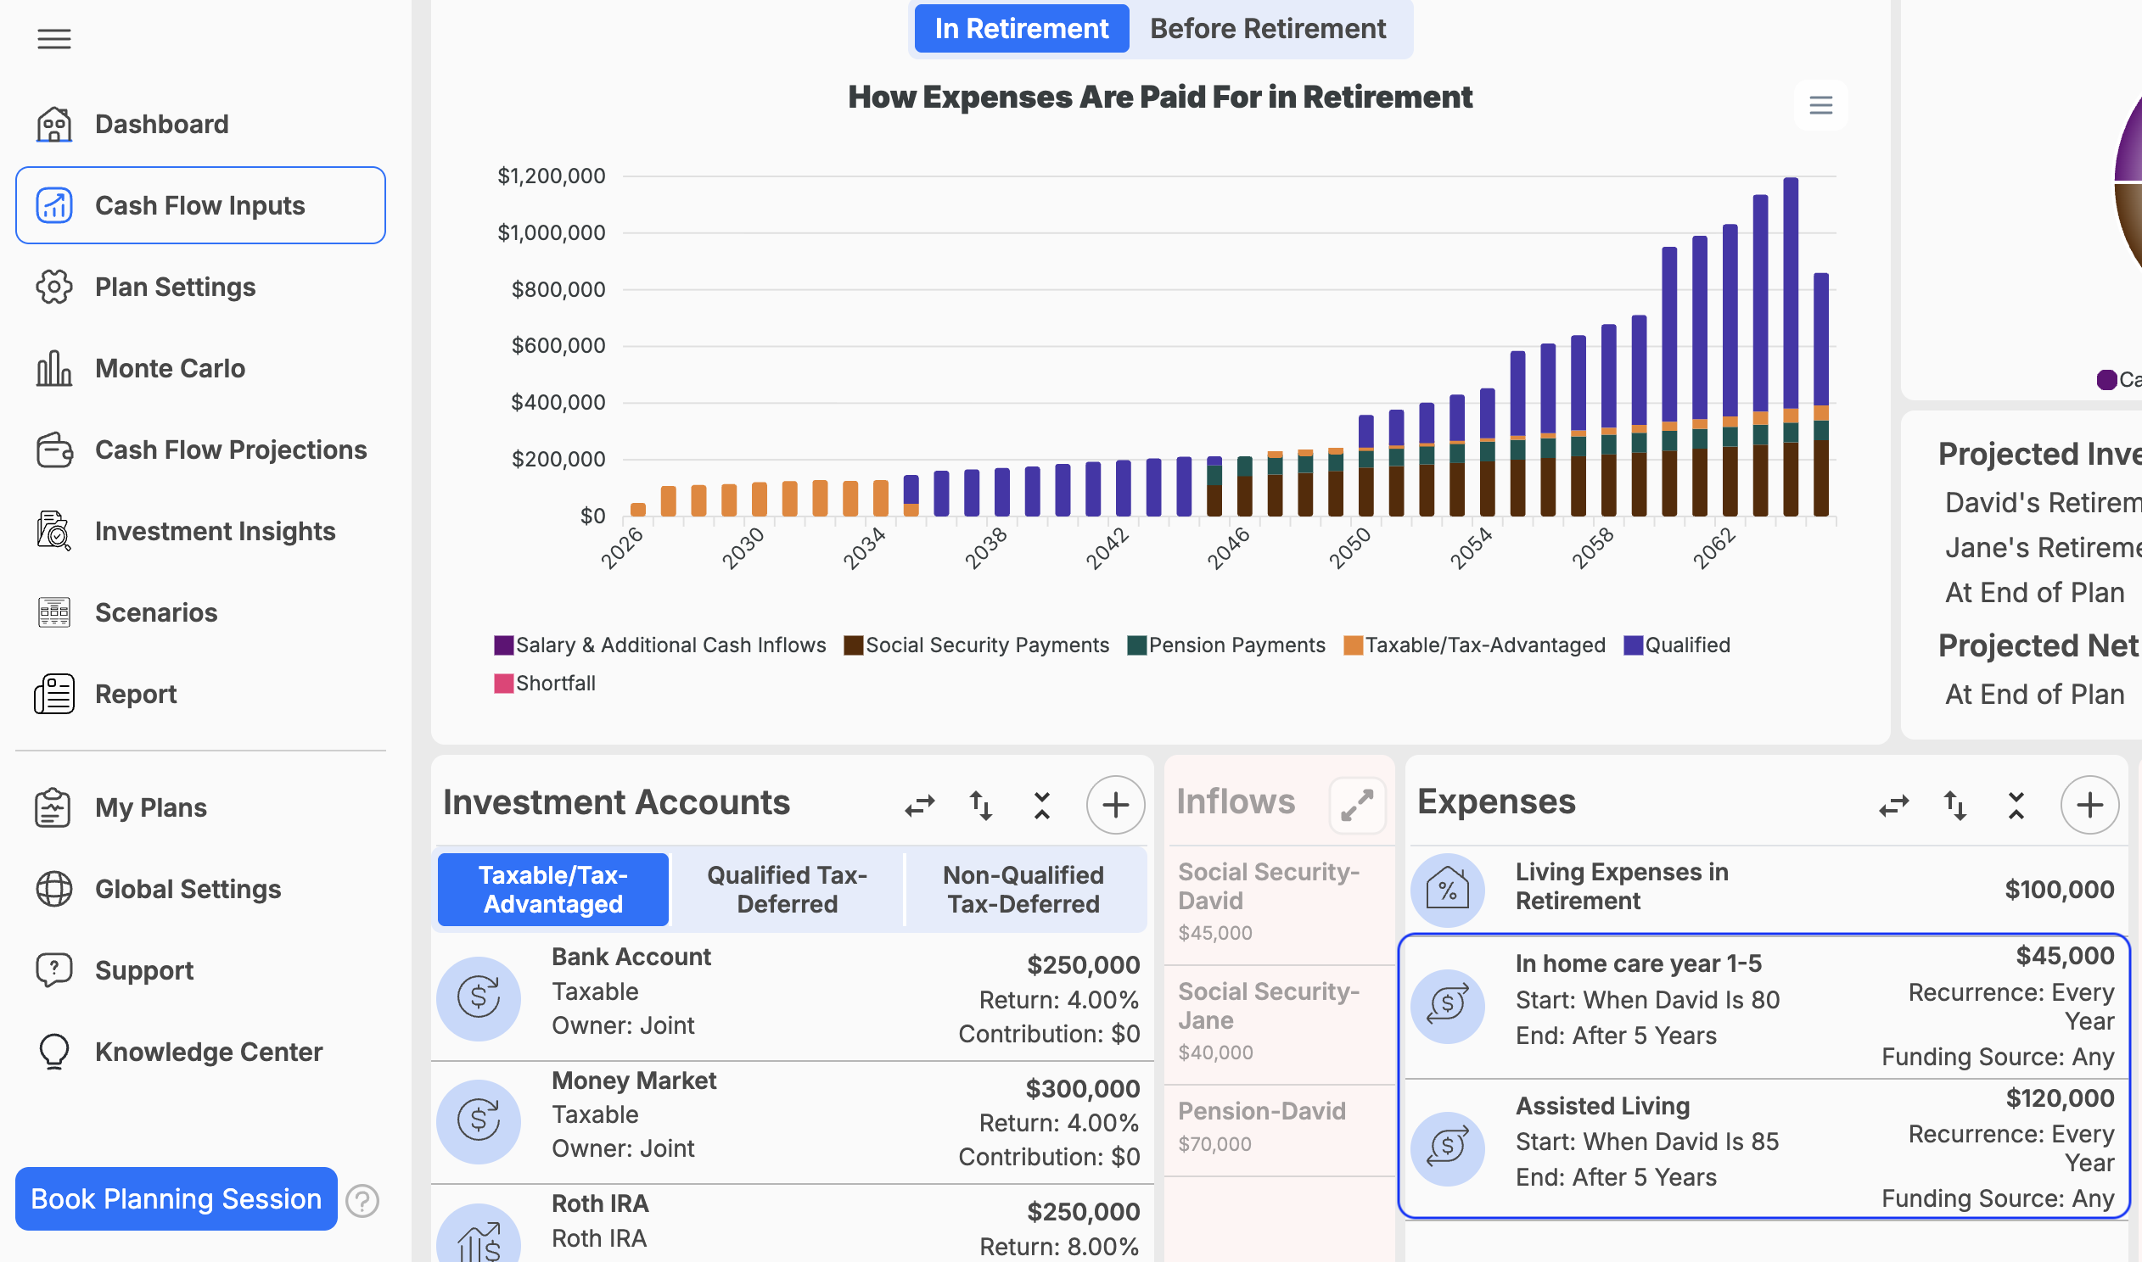Click the Global Settings globe icon
Viewport: 2142px width, 1262px height.
pos(53,889)
